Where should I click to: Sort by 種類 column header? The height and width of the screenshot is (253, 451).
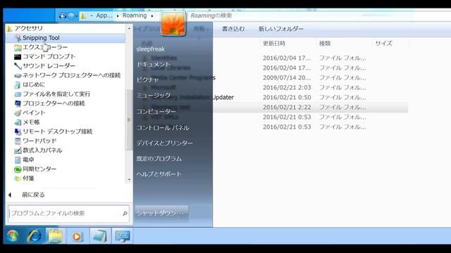click(325, 44)
